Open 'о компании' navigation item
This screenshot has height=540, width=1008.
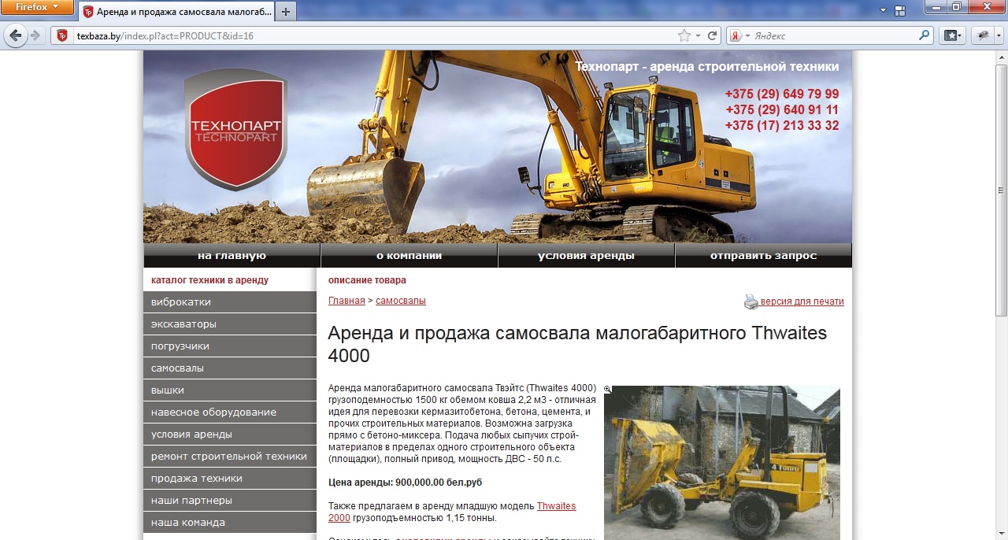(409, 256)
